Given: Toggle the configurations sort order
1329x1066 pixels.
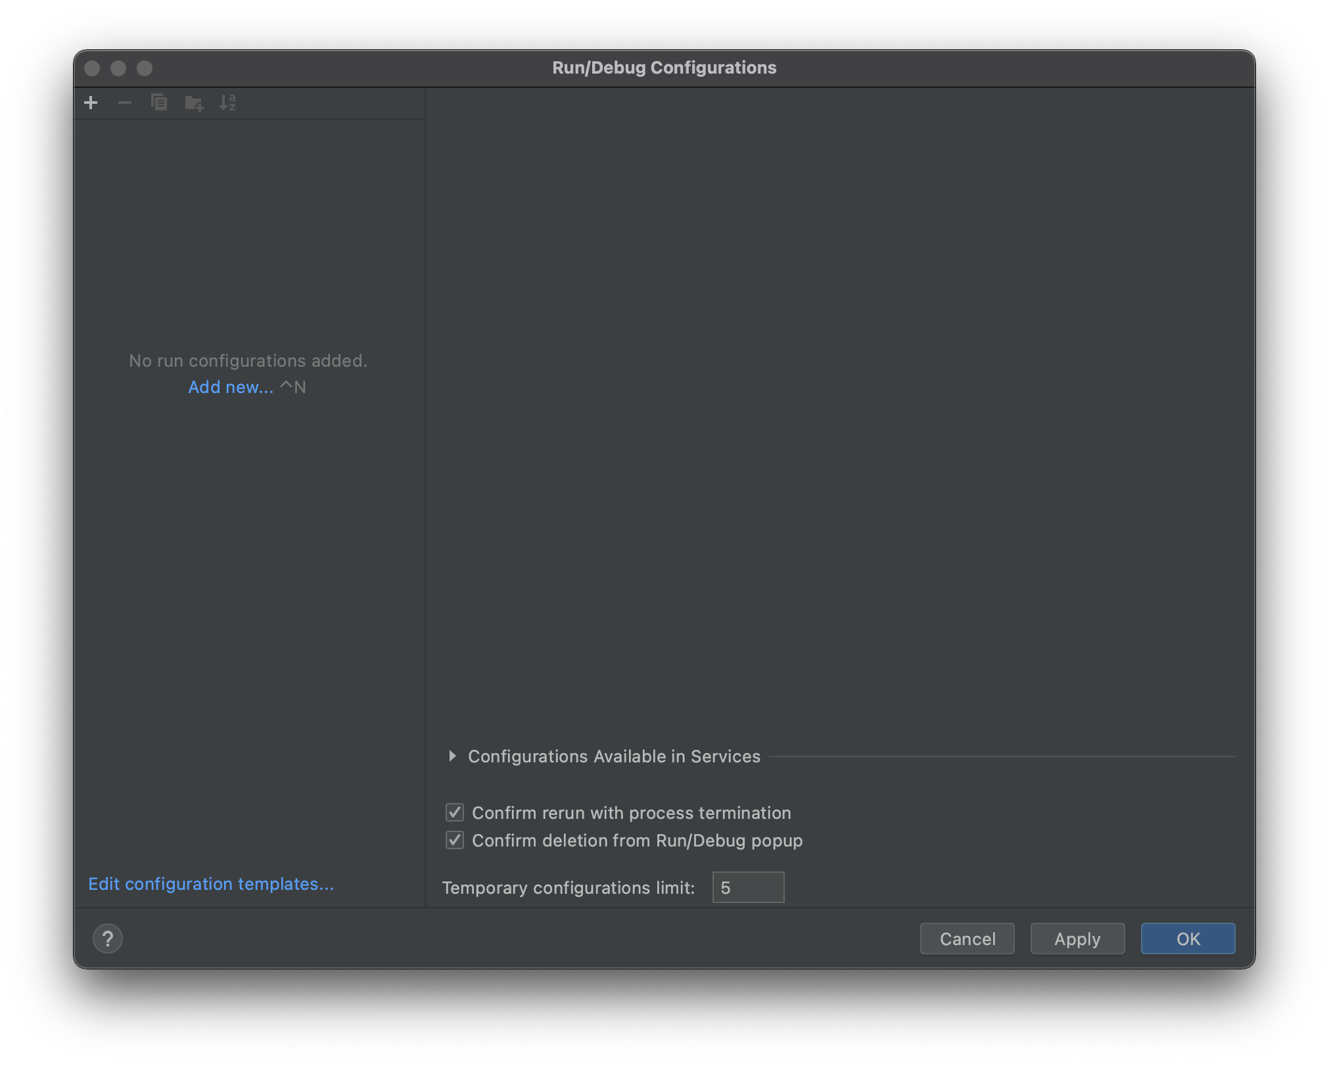Looking at the screenshot, I should point(227,103).
